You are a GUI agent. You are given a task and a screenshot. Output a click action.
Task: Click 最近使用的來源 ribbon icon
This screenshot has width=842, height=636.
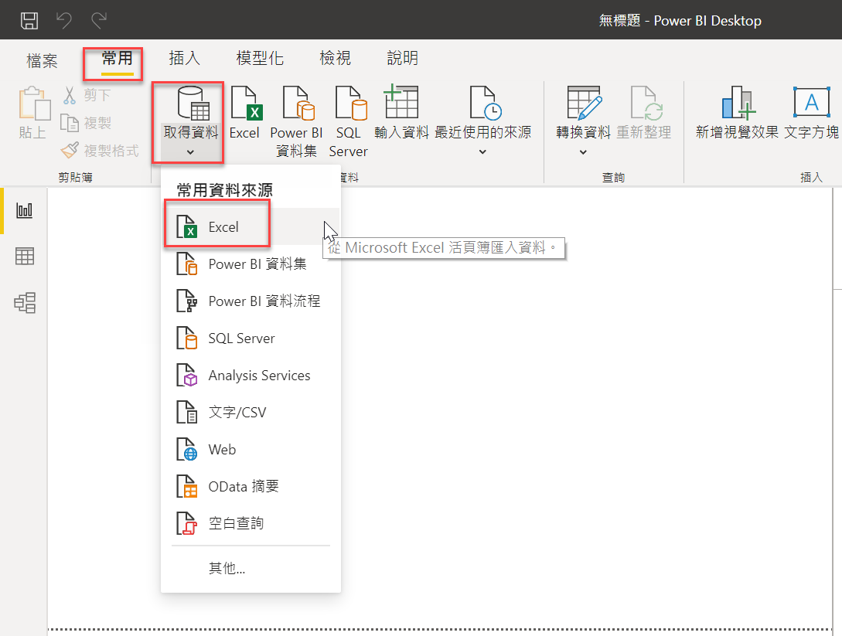pyautogui.click(x=485, y=103)
